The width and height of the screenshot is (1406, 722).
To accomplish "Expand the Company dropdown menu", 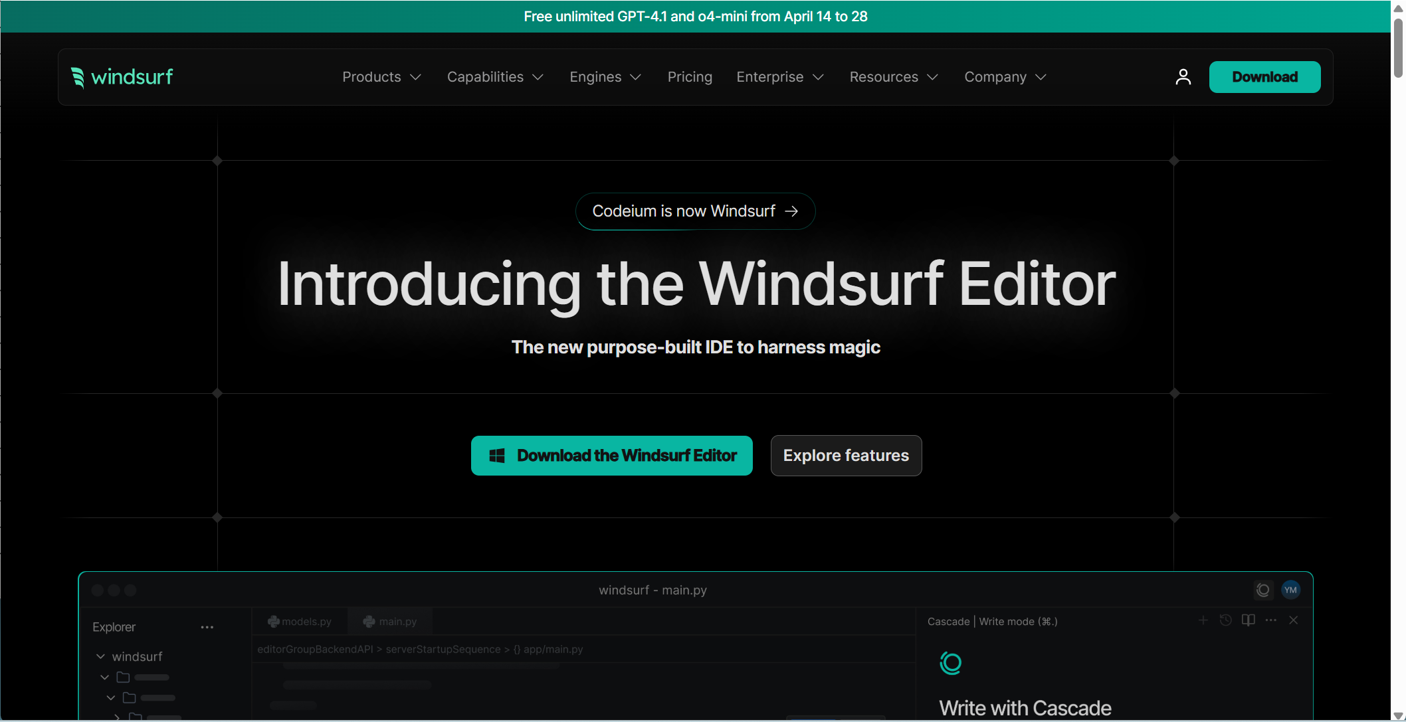I will 1005,77.
